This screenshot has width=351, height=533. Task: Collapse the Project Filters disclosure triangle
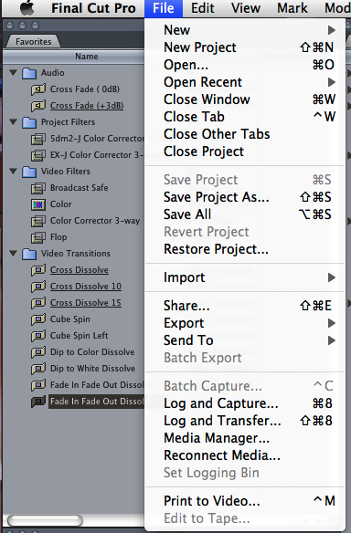[14, 122]
